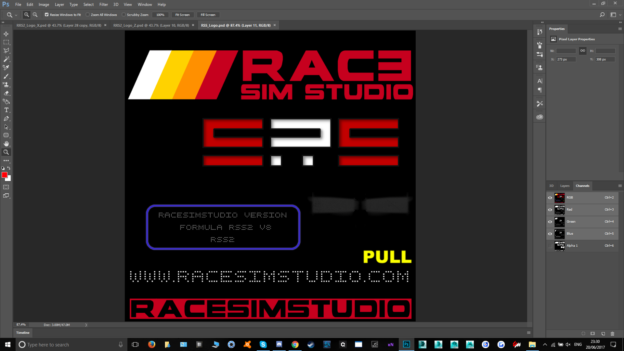Viewport: 624px width, 351px height.
Task: Expand collapsed icon panel dock arrows
Action: 542,22
